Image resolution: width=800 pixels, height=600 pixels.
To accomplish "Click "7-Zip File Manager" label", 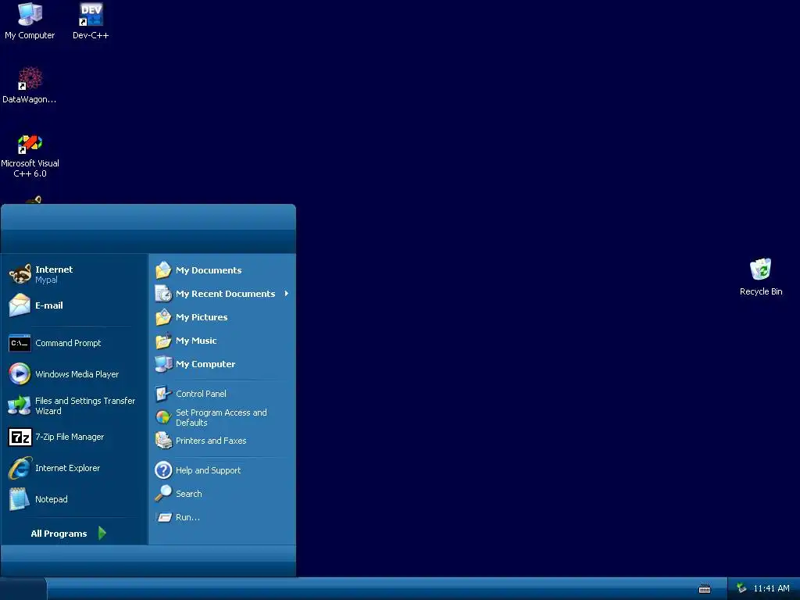I will pyautogui.click(x=70, y=437).
